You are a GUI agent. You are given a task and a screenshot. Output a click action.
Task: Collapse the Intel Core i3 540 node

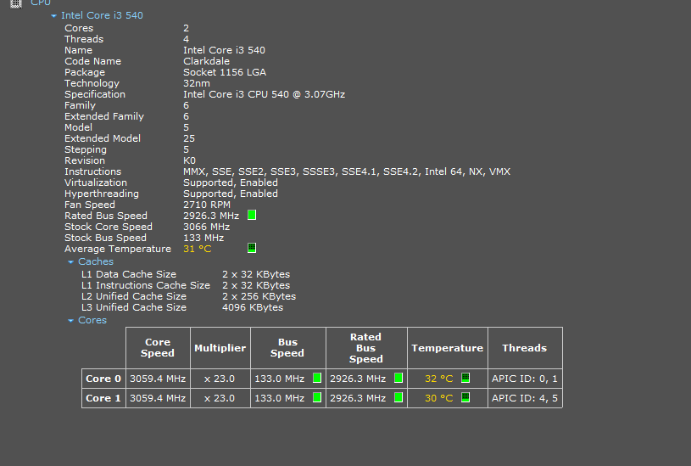53,16
